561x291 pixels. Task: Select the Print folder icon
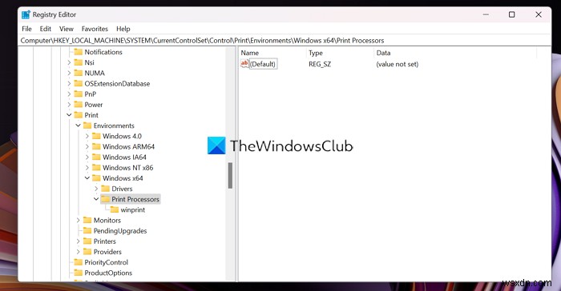pos(78,115)
